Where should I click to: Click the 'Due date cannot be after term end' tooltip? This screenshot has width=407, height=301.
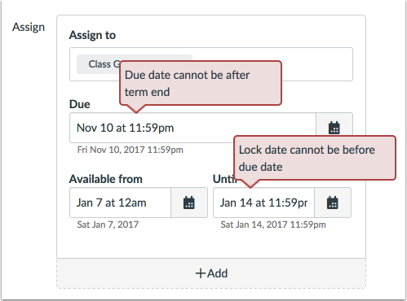pyautogui.click(x=201, y=83)
